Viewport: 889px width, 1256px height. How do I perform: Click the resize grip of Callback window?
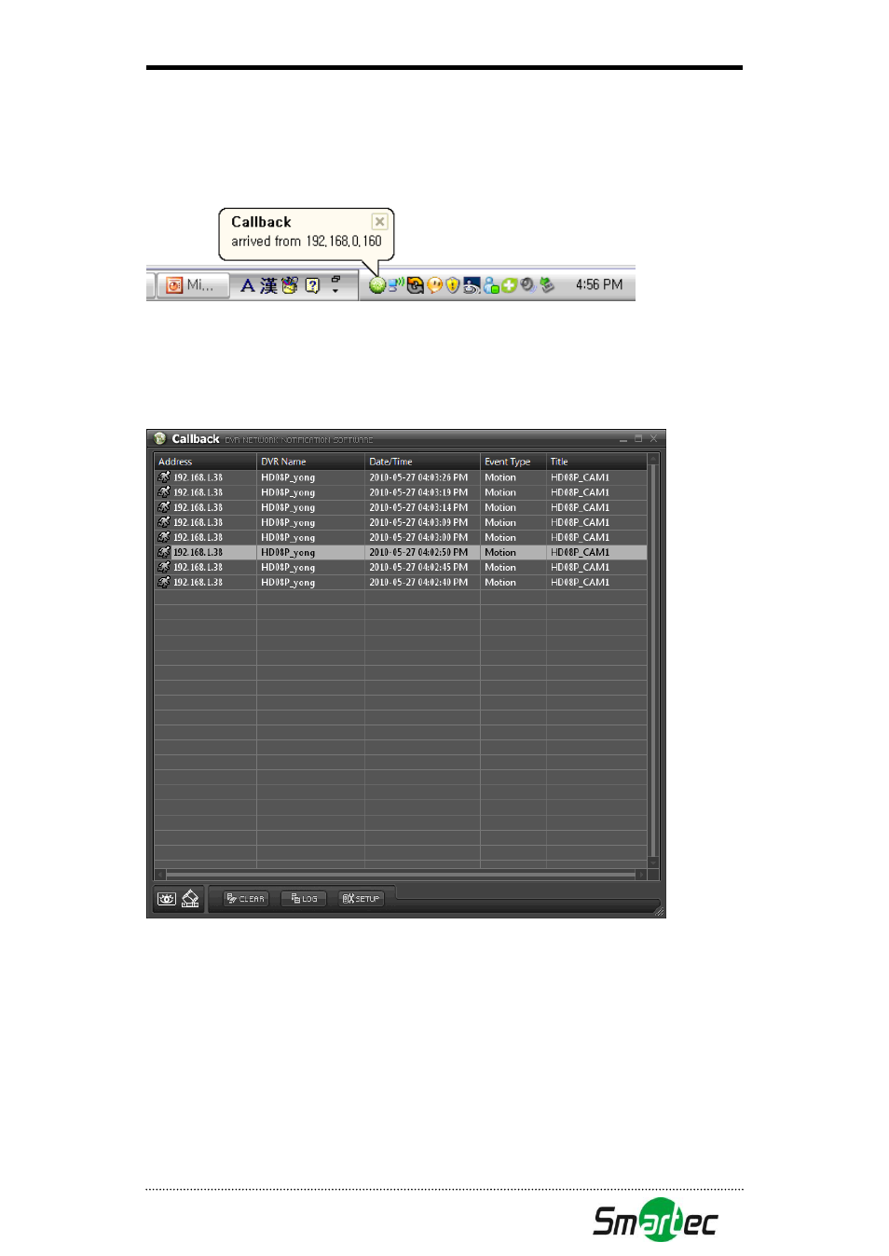pyautogui.click(x=660, y=911)
